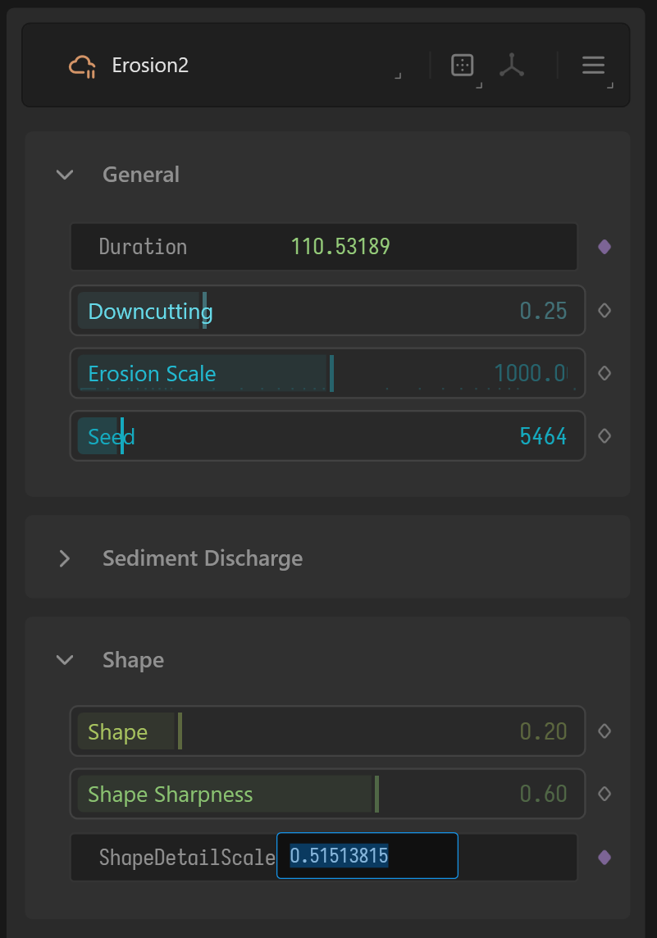This screenshot has height=938, width=657.
Task: Click the diamond beside Shape Sharpness
Action: 605,794
